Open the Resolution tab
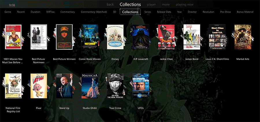Image resolution: width=260 pixels, height=122 pixels. [208, 12]
